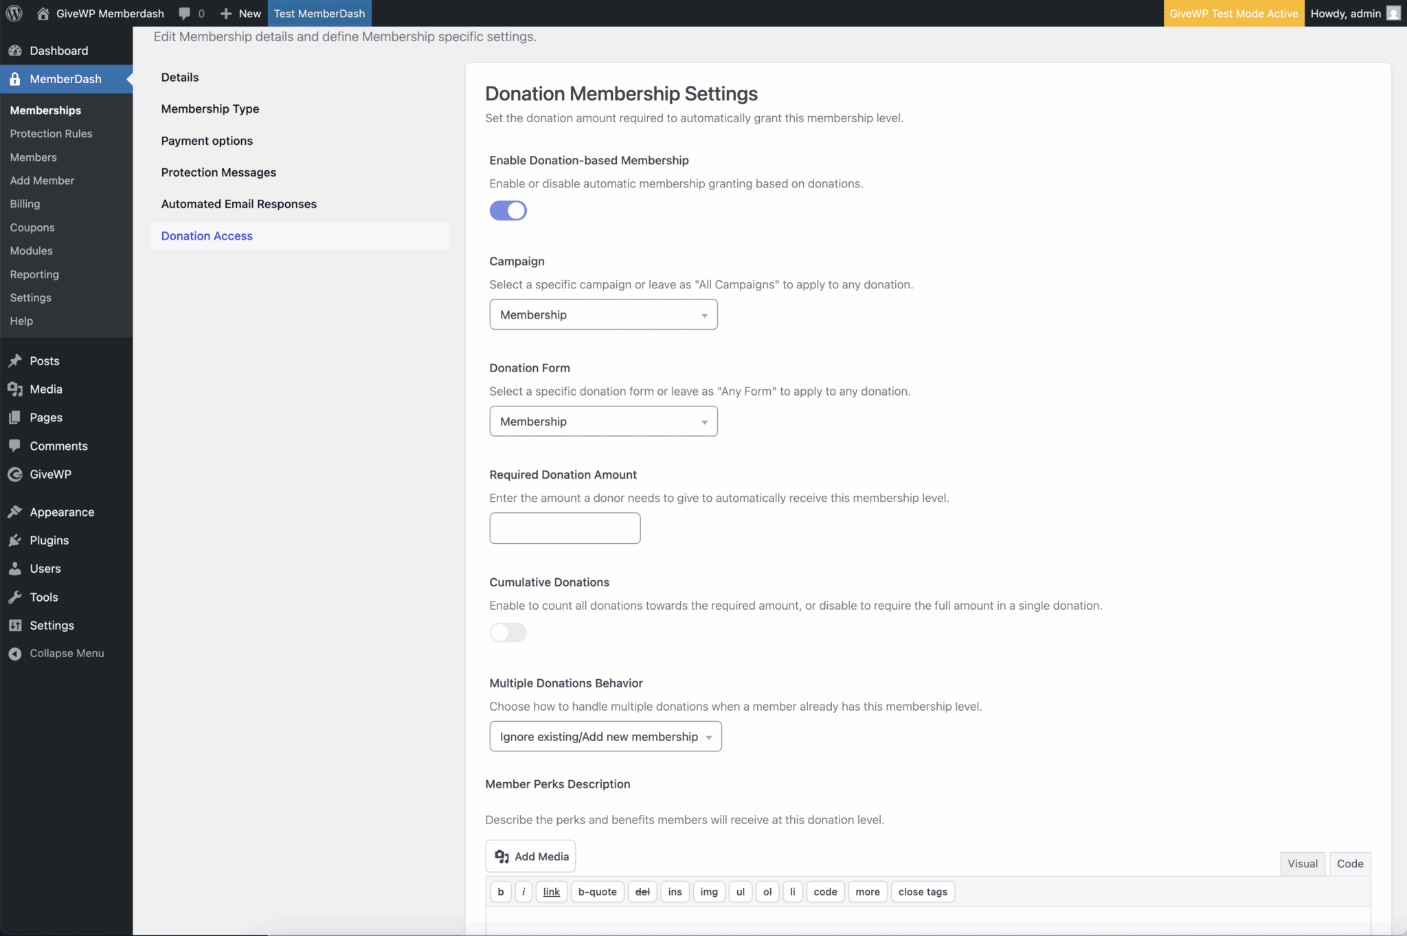Click the ol quicktag button
Screen dimensions: 1407x936
point(767,891)
